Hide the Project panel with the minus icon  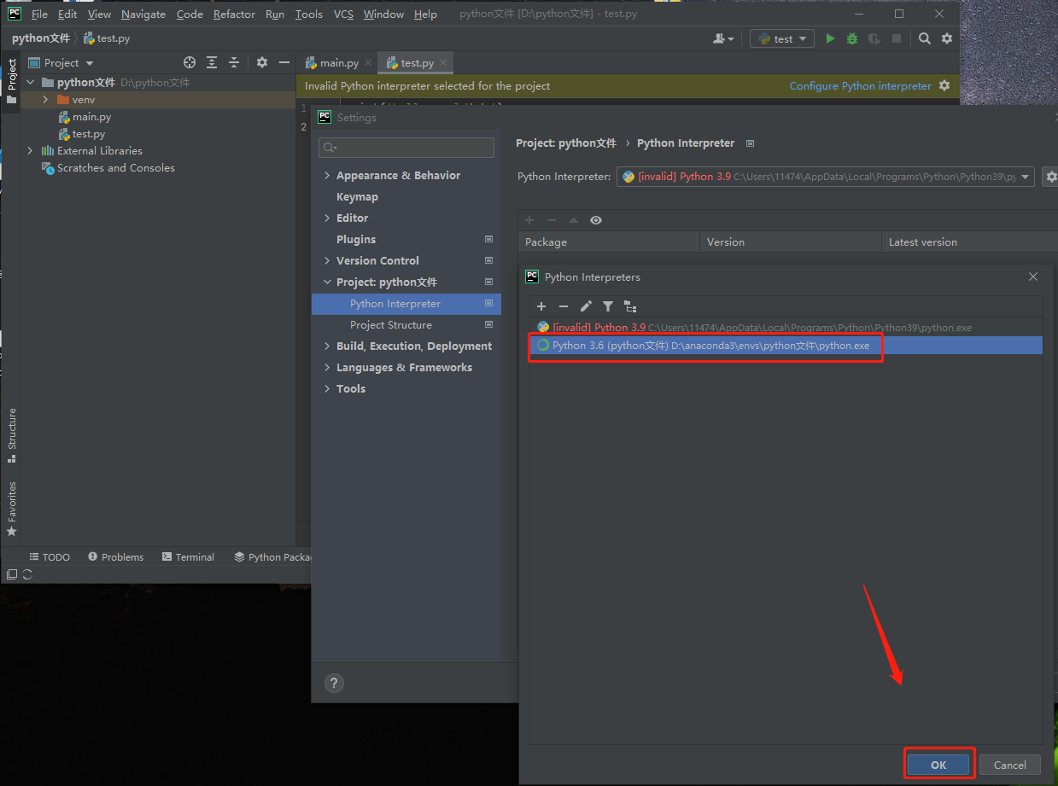[284, 62]
